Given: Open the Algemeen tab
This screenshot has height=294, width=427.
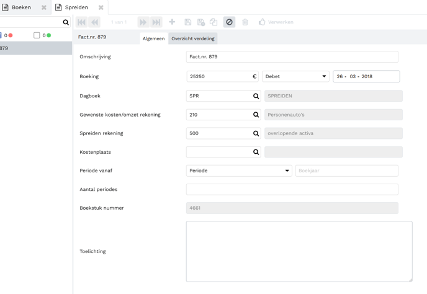Looking at the screenshot, I should (x=153, y=38).
